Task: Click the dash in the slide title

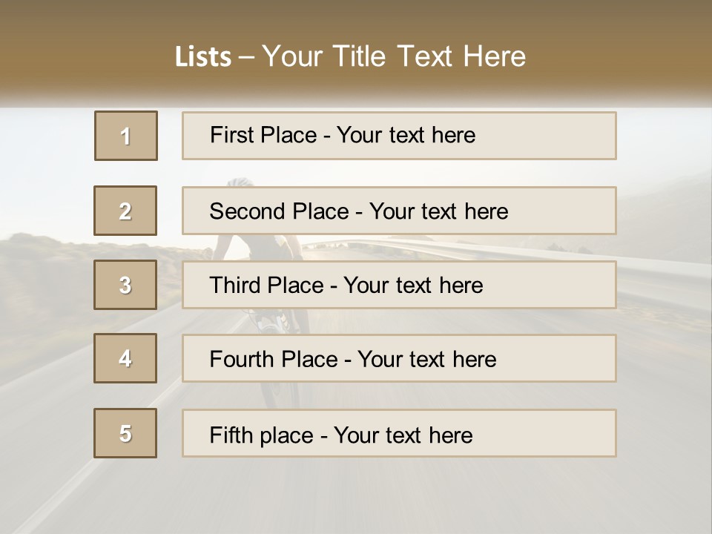Action: 246,57
